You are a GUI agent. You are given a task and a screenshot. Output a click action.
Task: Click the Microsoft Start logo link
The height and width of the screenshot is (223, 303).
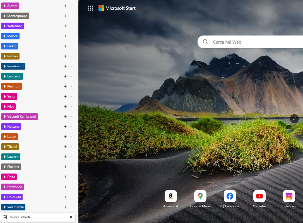pyautogui.click(x=117, y=8)
